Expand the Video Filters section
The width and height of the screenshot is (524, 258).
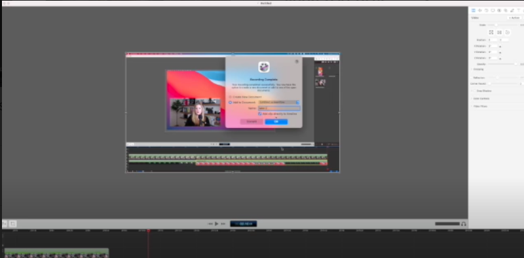point(479,106)
